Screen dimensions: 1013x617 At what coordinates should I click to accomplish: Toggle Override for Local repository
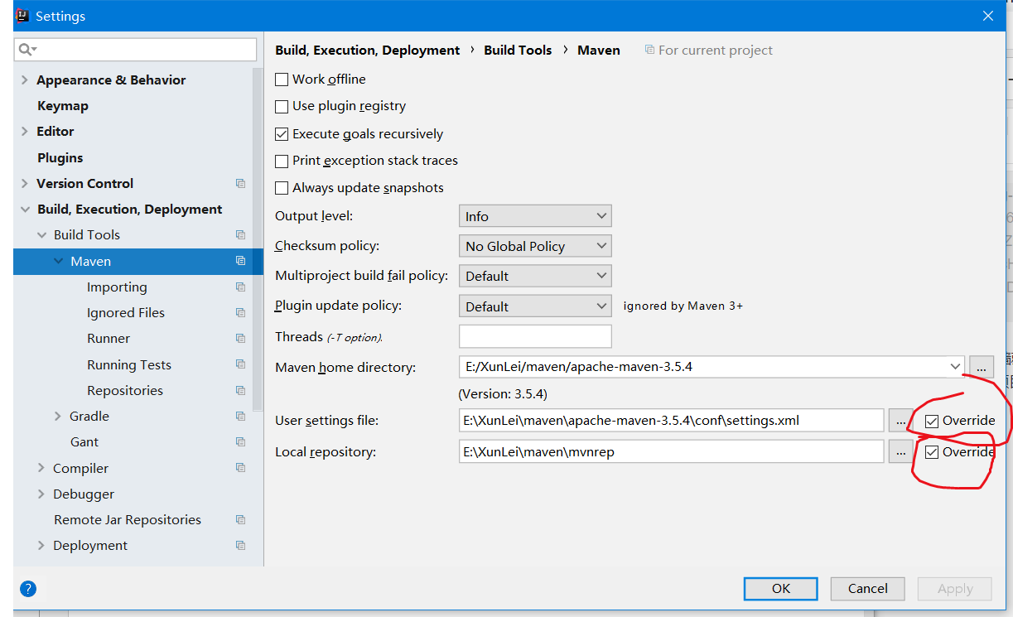[x=932, y=452]
